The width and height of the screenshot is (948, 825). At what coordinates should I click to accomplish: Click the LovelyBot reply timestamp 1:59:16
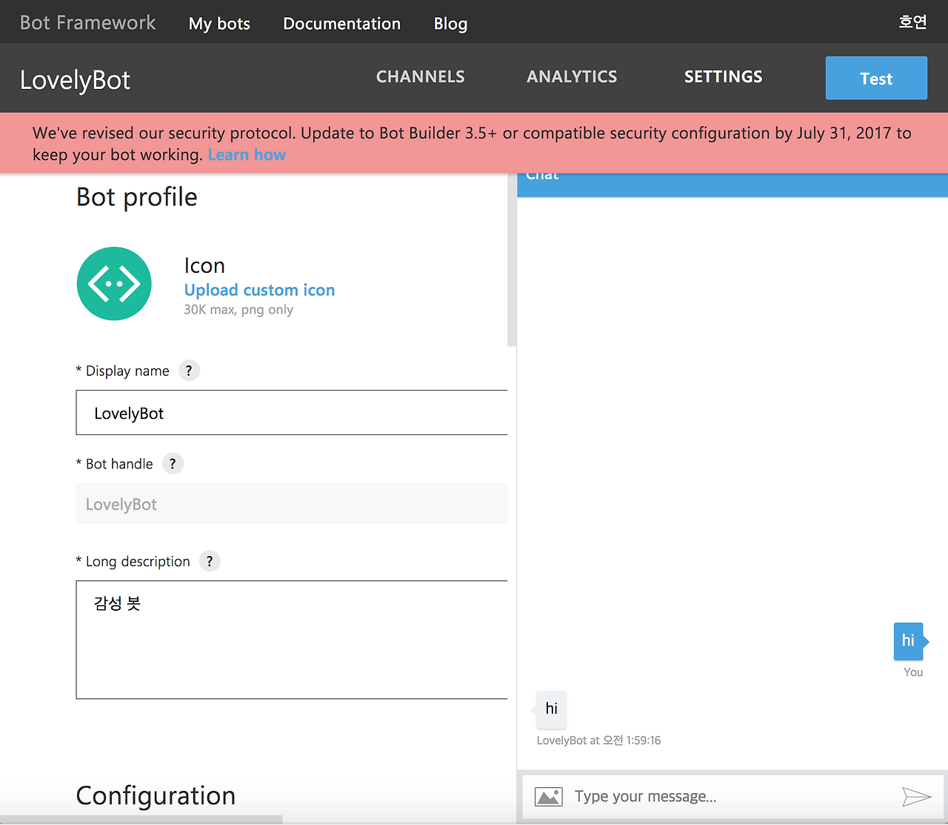(598, 740)
